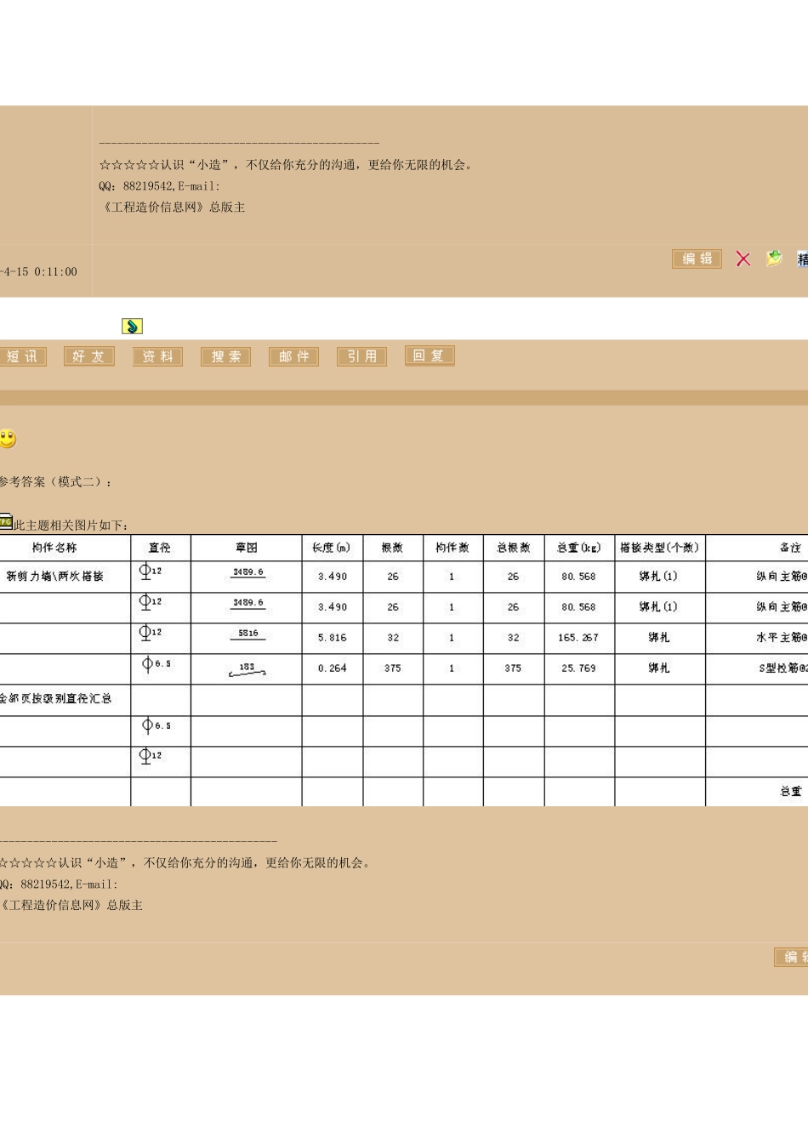Click the table header 长度(m)
The width and height of the screenshot is (808, 1143).
tap(332, 548)
